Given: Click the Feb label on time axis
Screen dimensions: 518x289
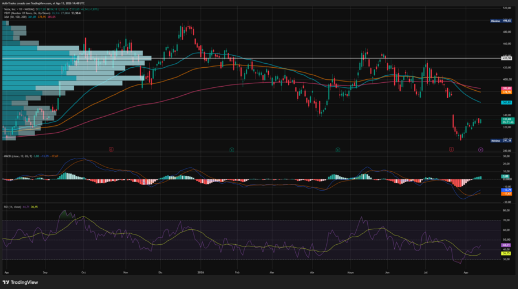Looking at the screenshot, I should pyautogui.click(x=237, y=272).
